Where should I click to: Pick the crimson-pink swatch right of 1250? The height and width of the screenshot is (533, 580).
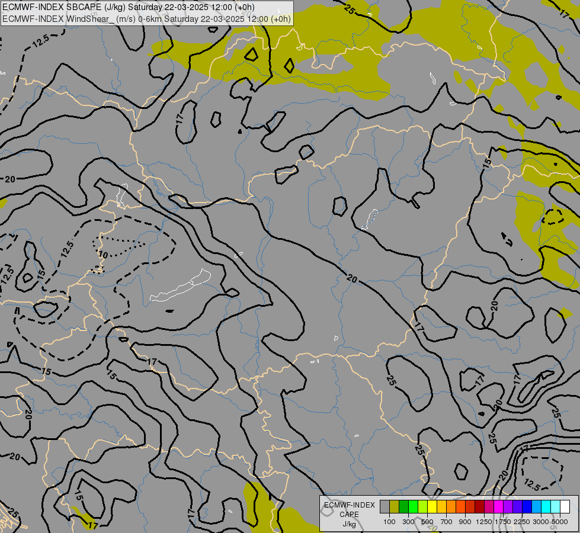[x=489, y=506]
